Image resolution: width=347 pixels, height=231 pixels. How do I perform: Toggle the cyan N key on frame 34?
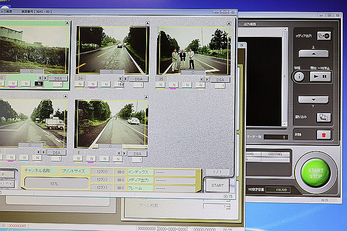click(x=106, y=84)
